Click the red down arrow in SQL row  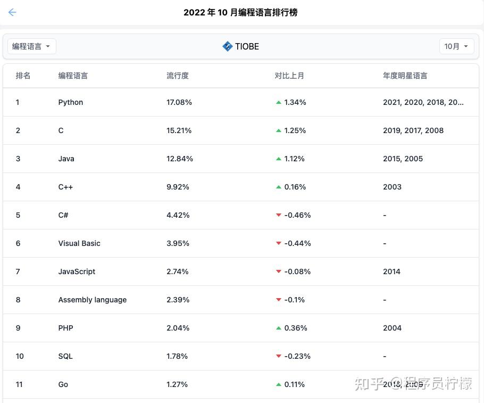(x=279, y=356)
